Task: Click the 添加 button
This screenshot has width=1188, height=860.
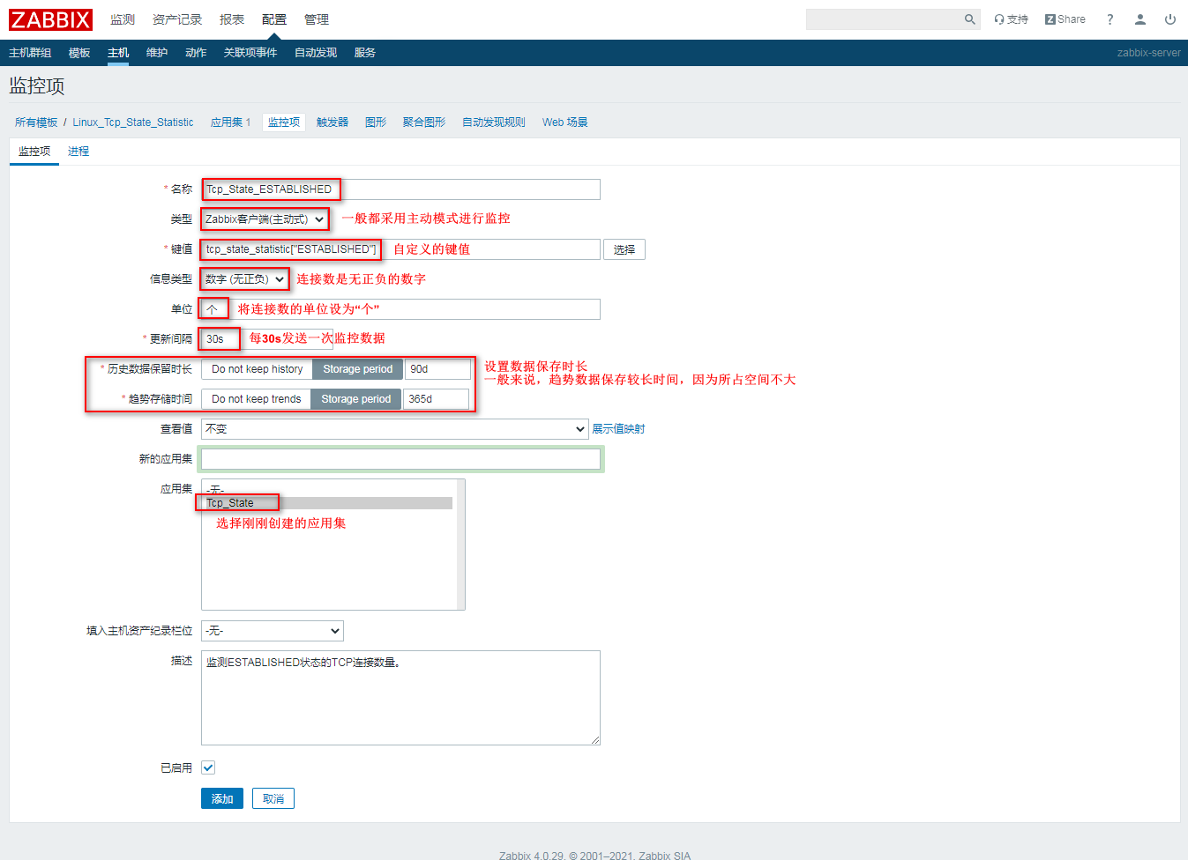Action: click(x=222, y=798)
